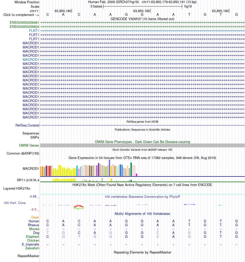
Task: Click the 100 Vert. Cons label
Action: pyautogui.click(x=14, y=203)
